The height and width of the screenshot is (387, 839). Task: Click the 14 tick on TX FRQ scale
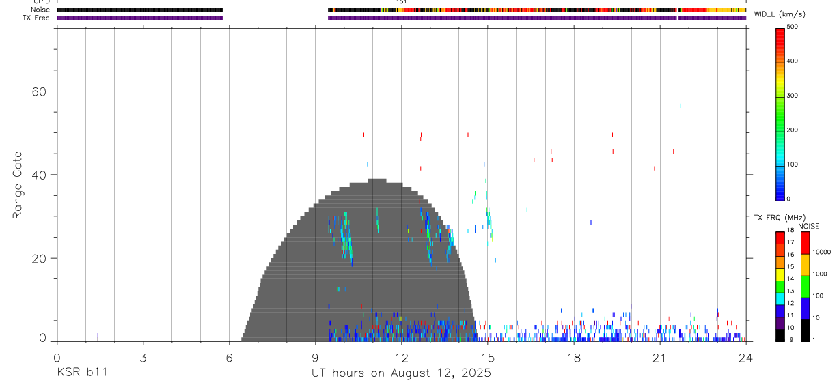(x=790, y=278)
